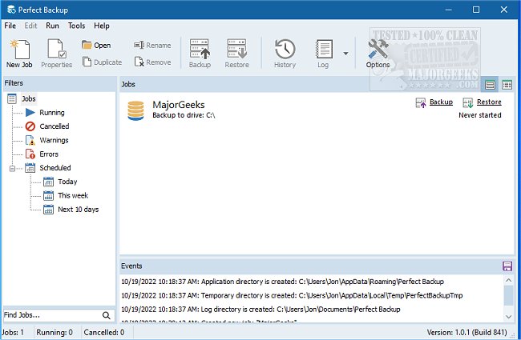
Task: Filter by jobs with Warnings
Action: [54, 140]
